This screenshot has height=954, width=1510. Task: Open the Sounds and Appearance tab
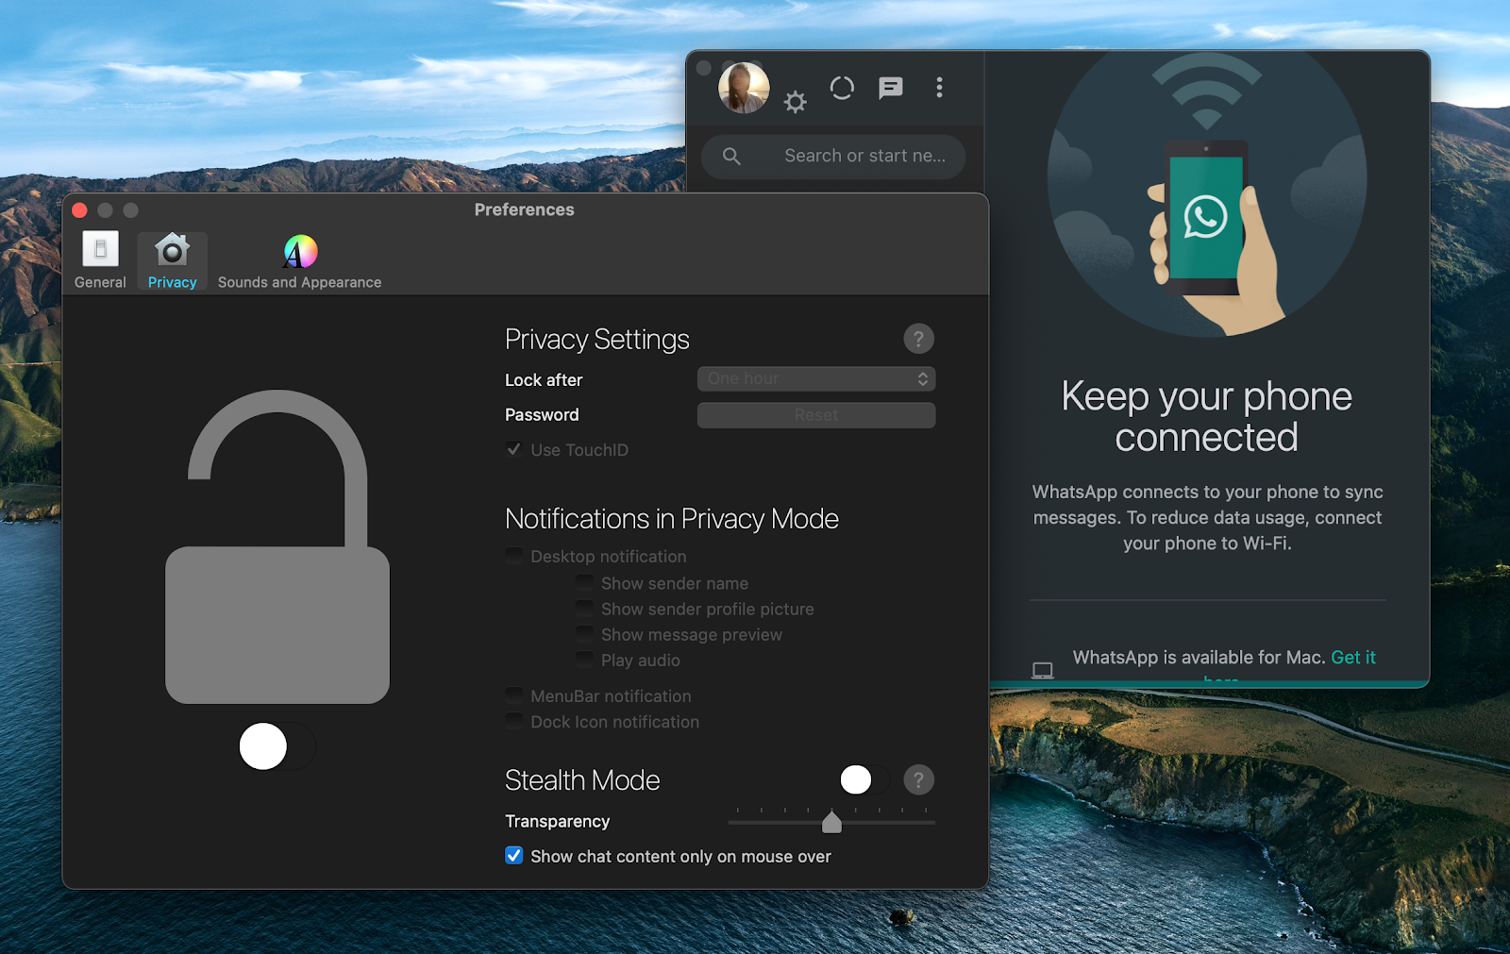299,260
